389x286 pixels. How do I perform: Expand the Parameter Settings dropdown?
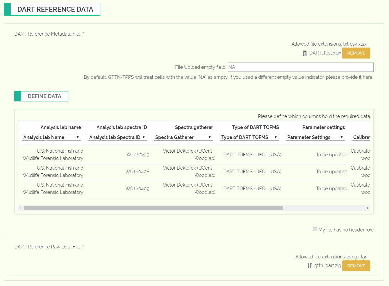315,137
